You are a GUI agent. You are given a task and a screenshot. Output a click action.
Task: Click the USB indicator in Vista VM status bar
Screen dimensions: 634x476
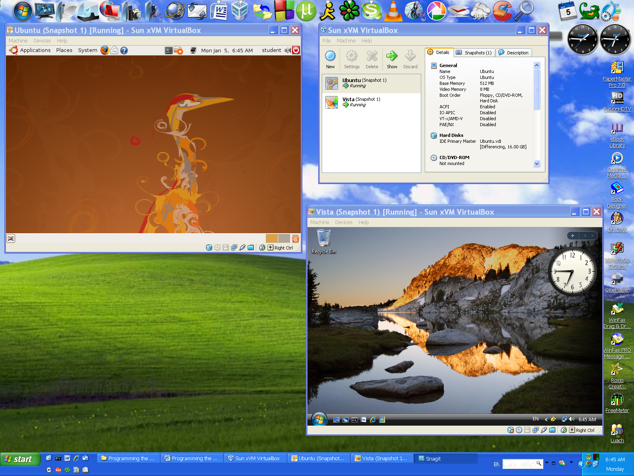tap(544, 430)
